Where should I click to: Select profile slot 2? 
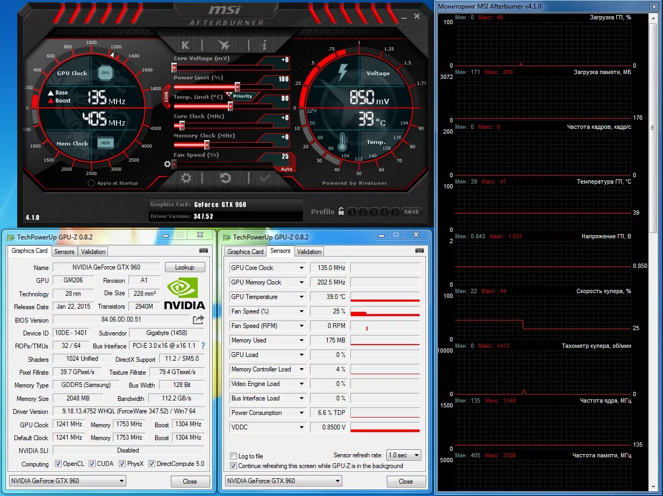coord(363,211)
